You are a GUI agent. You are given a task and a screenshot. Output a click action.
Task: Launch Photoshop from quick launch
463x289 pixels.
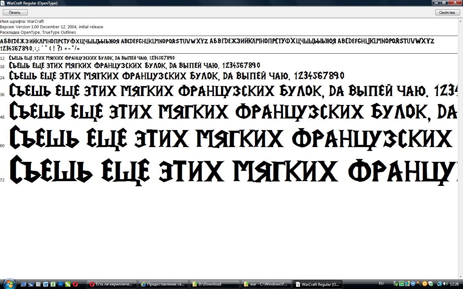(x=60, y=284)
